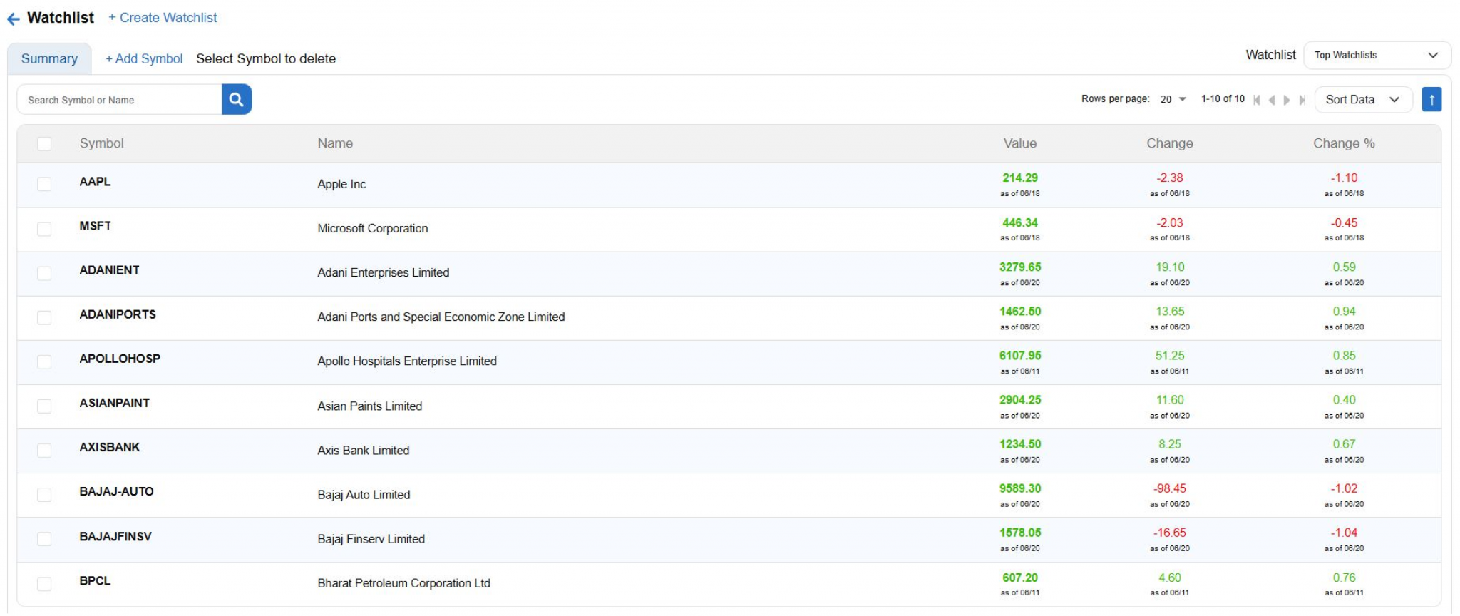Viewport: 1460px width, 616px height.
Task: Click Bharat Petroleum Corporation Ltd
Action: click(x=404, y=582)
